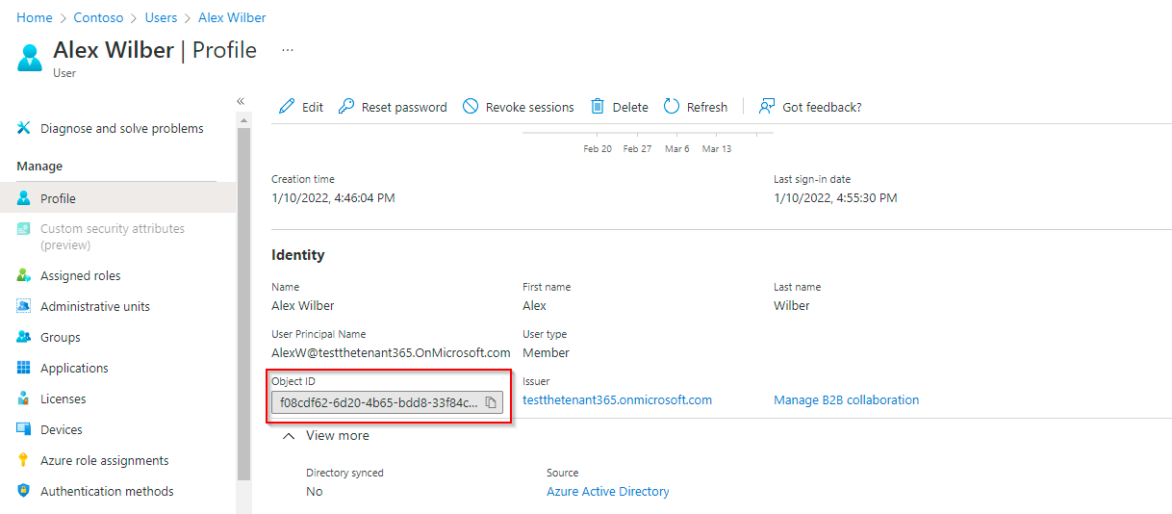Open the more options ellipsis menu
Screen dimensions: 1172x514
[x=288, y=50]
